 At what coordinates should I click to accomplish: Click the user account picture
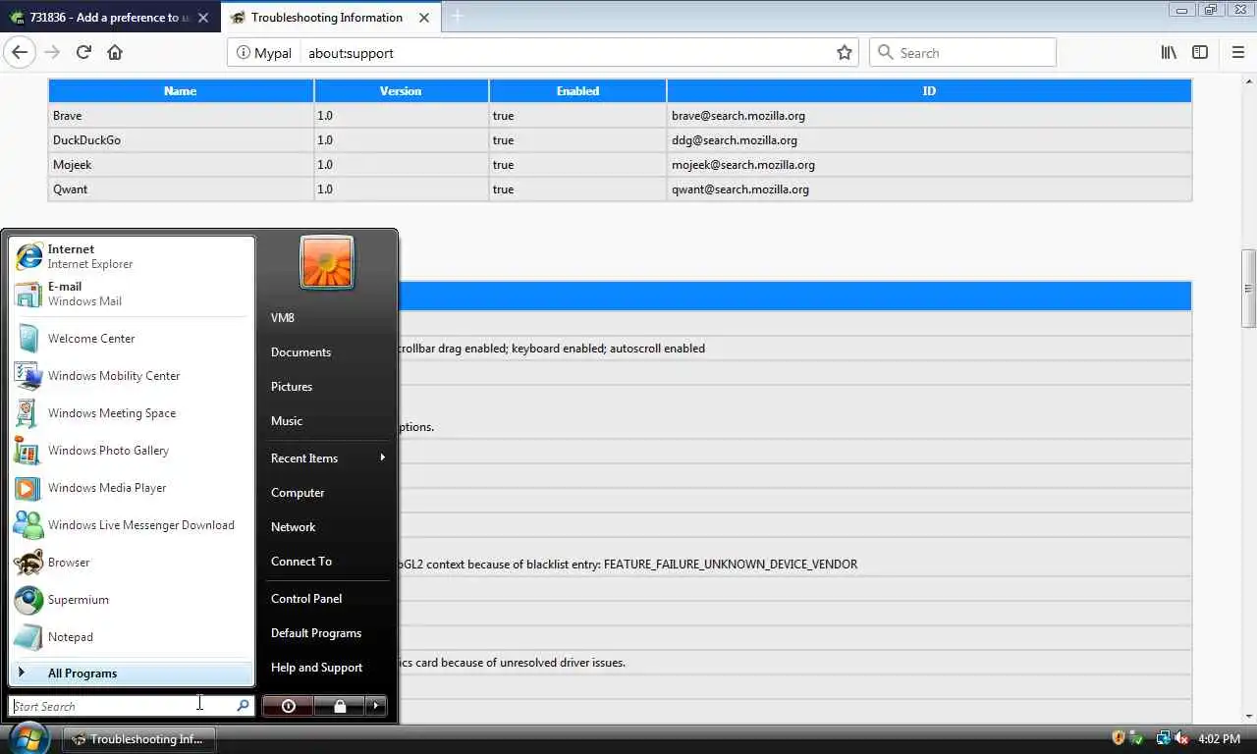pos(327,262)
